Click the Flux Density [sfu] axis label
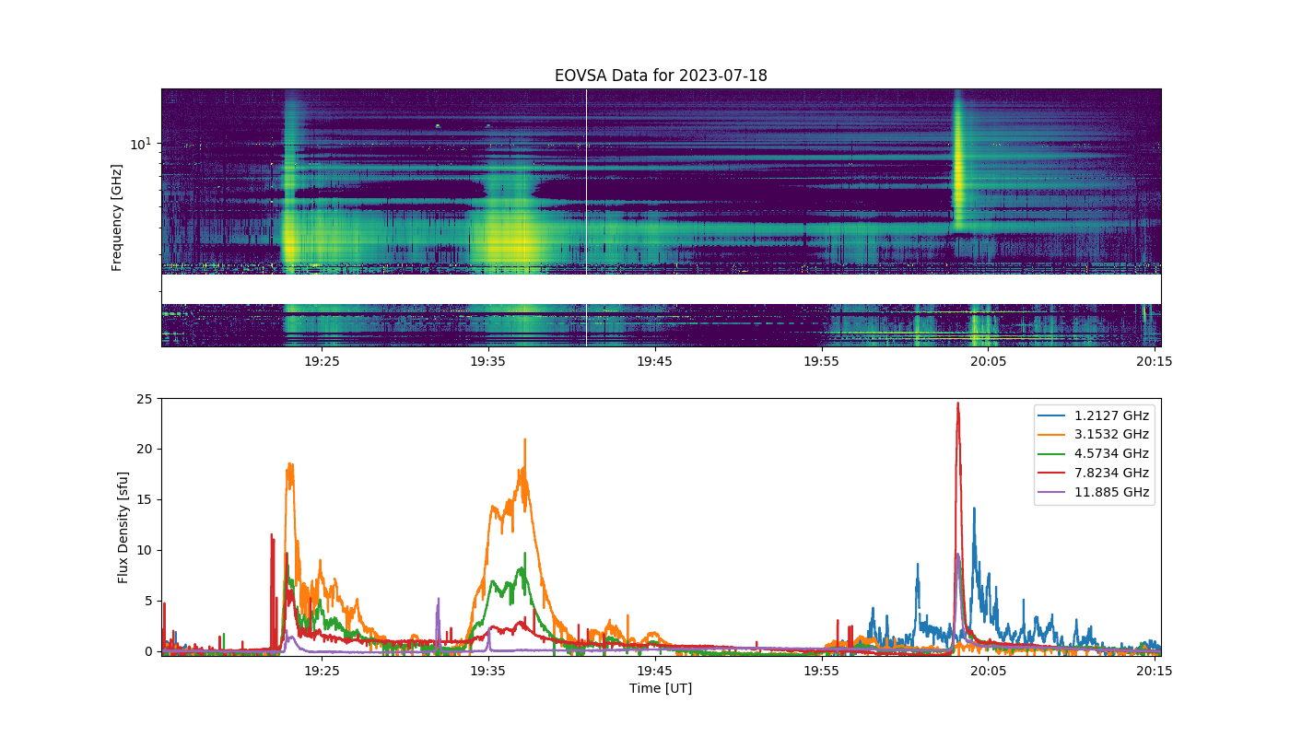This screenshot has width=1290, height=737. (123, 527)
